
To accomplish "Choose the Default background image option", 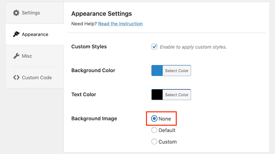I will tap(154, 130).
